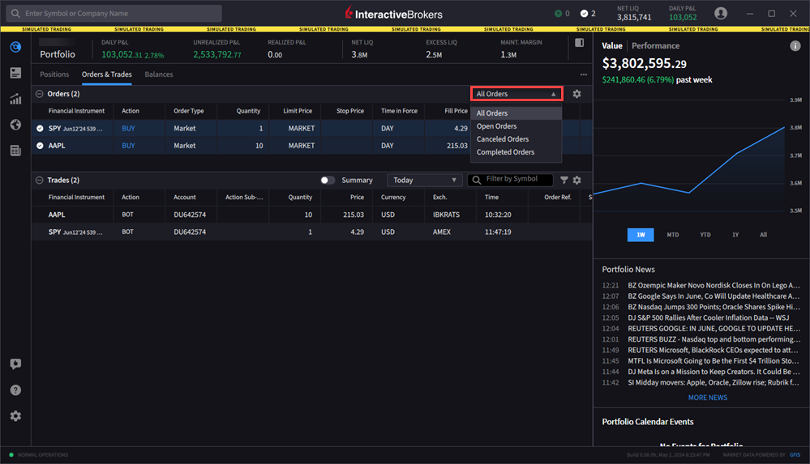Viewport: 810px width, 464px height.
Task: Choose Open Orders in the dropdown list
Action: coord(516,126)
